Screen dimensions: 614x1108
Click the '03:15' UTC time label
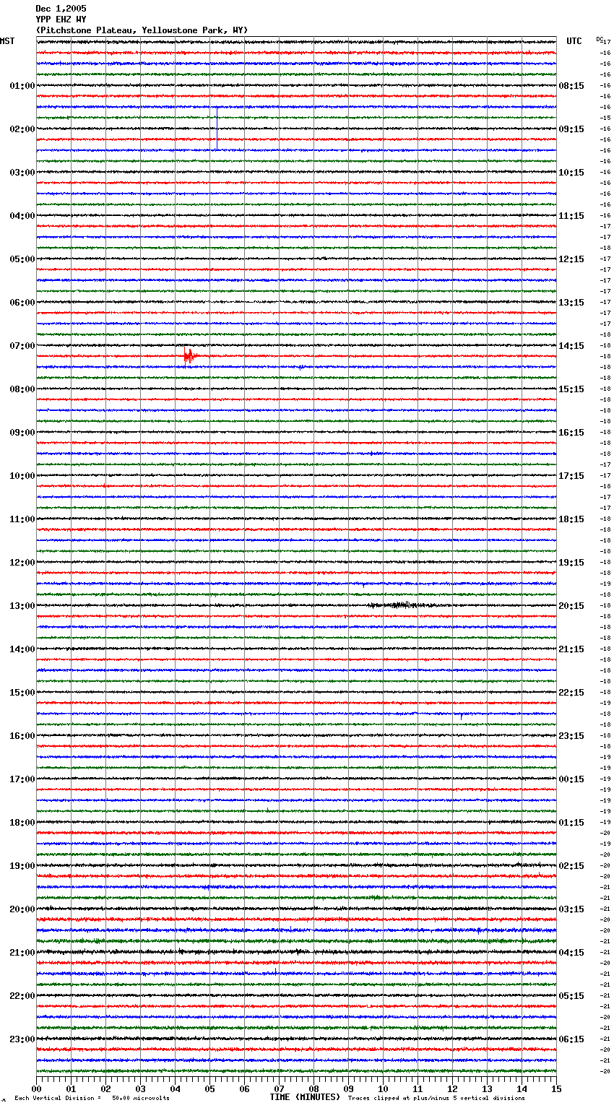pyautogui.click(x=571, y=909)
